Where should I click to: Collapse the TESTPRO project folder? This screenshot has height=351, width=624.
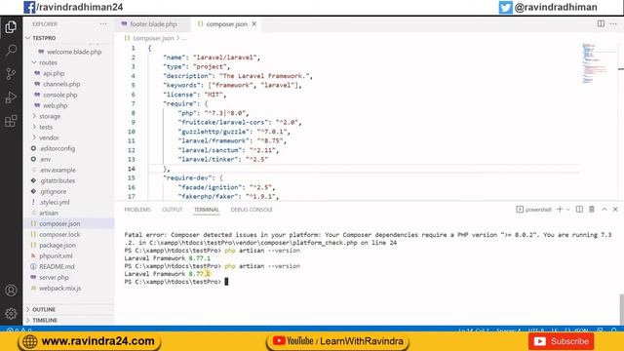click(x=68, y=38)
